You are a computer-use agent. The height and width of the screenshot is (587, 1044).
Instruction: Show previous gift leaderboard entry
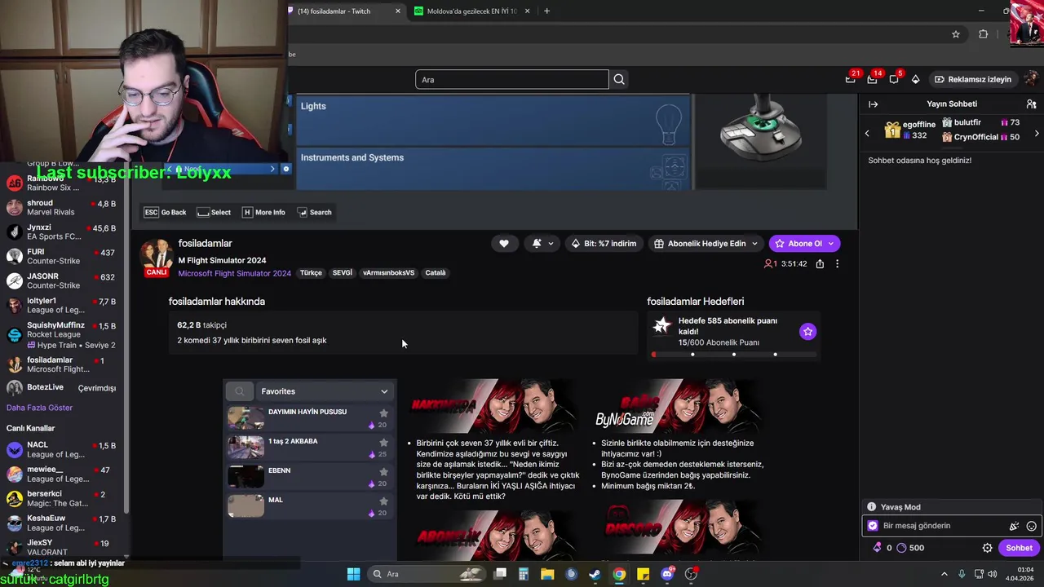coord(867,133)
